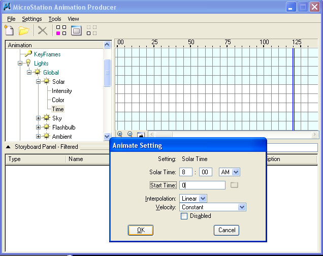Click the Sky sun icon in tree
Viewport: 323px width, 256px height.
[x=47, y=118]
